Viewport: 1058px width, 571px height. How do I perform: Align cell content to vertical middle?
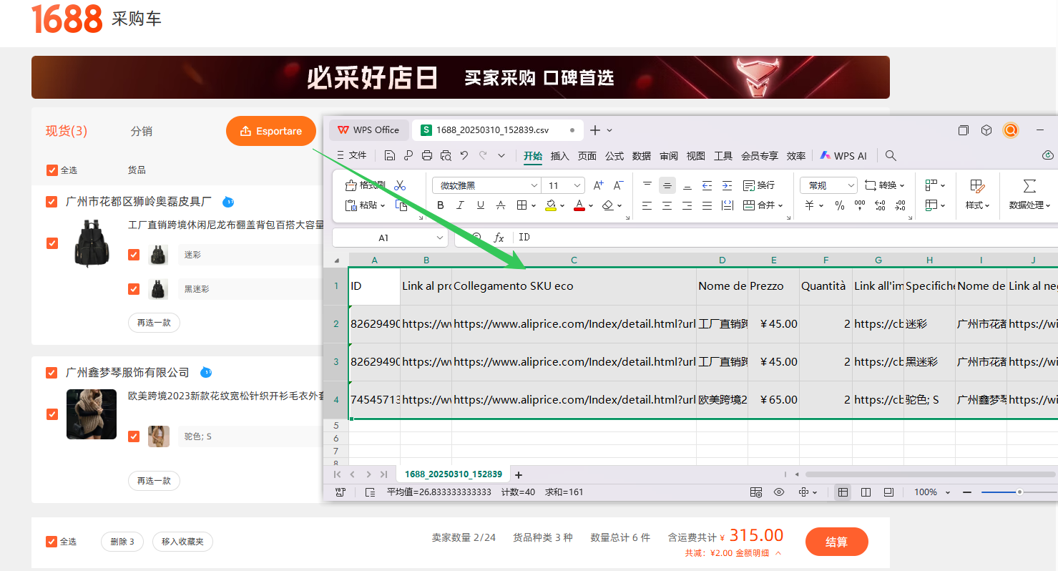click(667, 185)
